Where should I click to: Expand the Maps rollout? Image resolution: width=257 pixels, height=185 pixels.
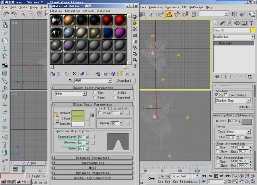[92, 168]
